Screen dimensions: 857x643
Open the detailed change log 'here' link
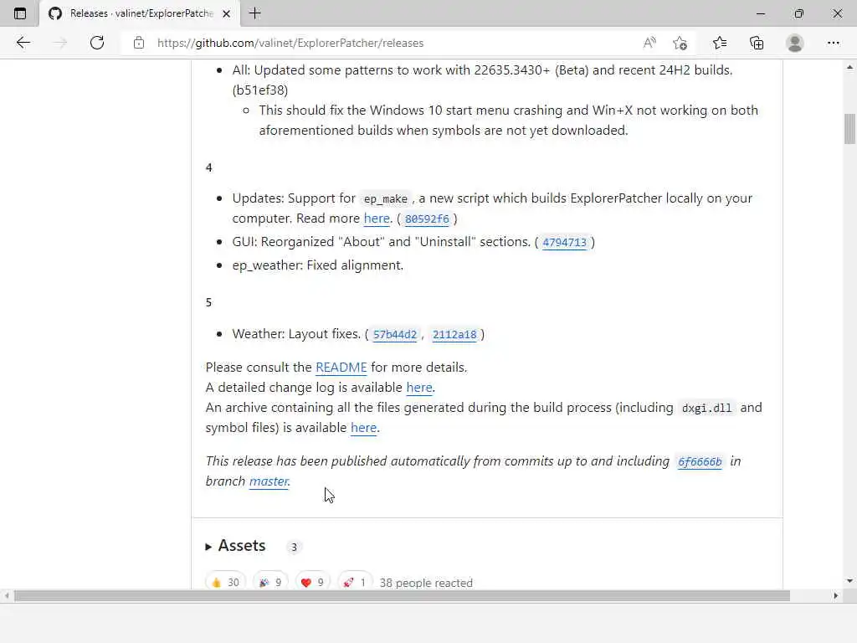(x=419, y=388)
